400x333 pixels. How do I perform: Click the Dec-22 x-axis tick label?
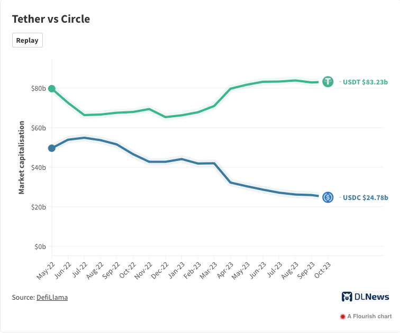159,272
